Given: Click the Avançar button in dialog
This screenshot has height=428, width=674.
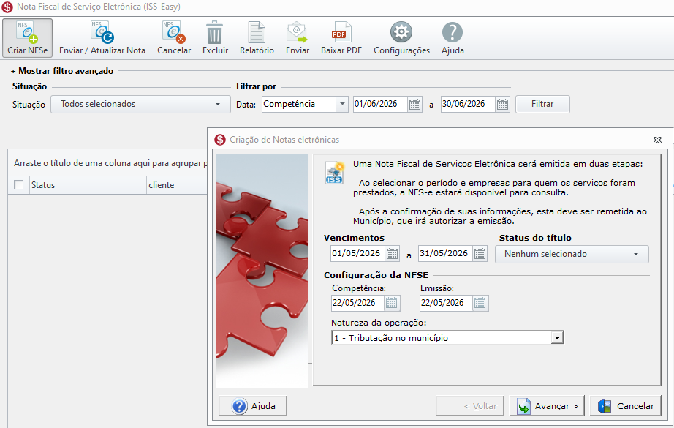Looking at the screenshot, I should coord(547,405).
